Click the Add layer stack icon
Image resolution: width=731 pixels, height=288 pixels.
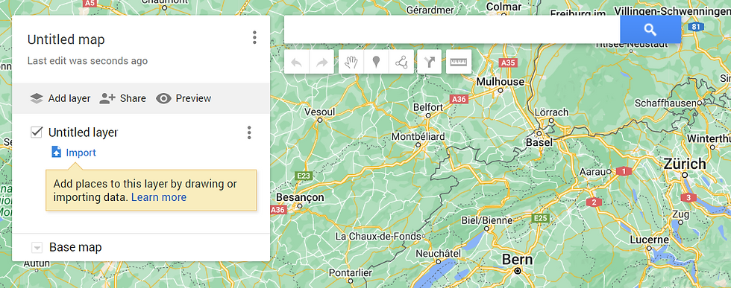[x=37, y=99]
